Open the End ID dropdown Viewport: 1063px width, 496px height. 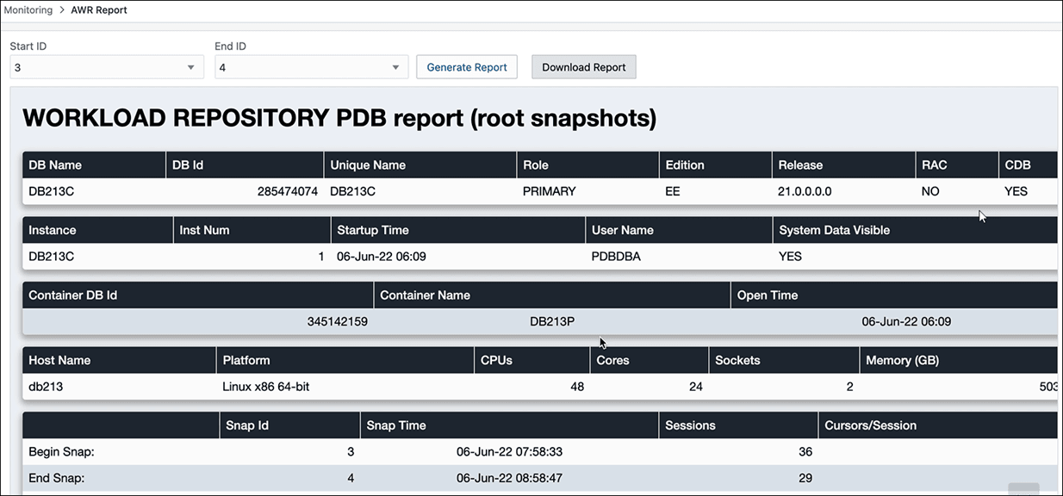coord(311,67)
